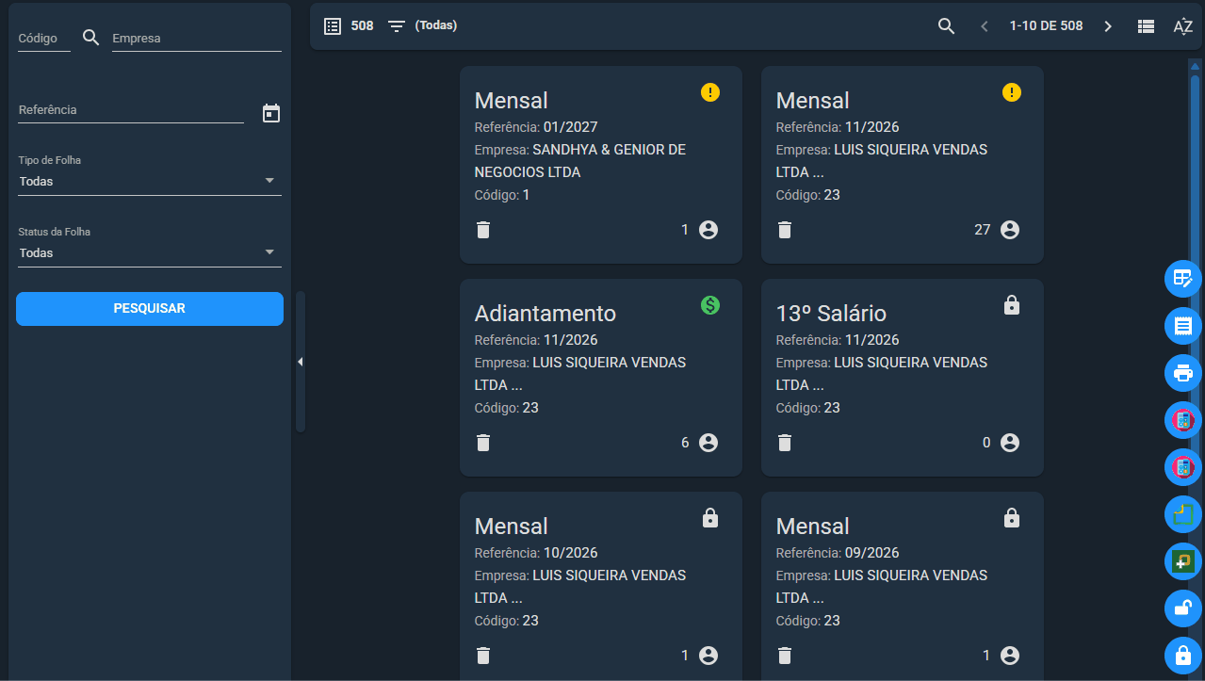Click warning status icon on Mensal 01/2027
Screen dimensions: 1205x681
coord(710,92)
